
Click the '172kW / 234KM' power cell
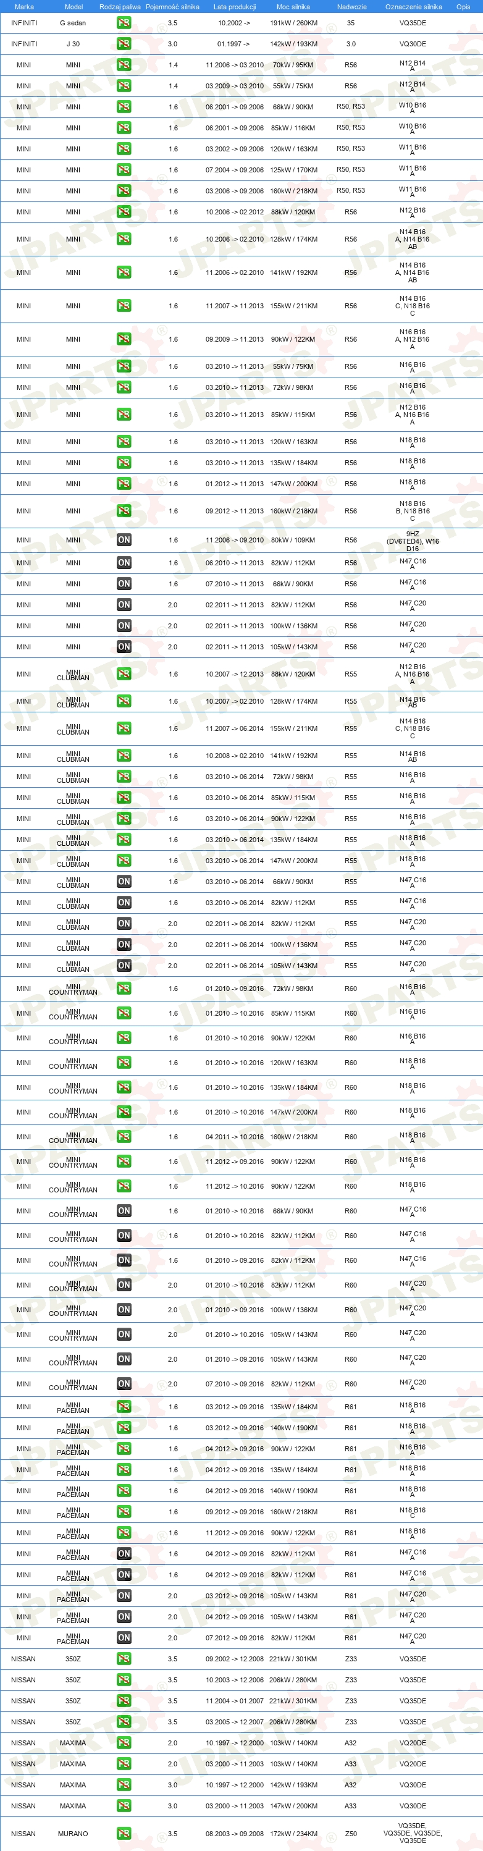(x=293, y=1834)
